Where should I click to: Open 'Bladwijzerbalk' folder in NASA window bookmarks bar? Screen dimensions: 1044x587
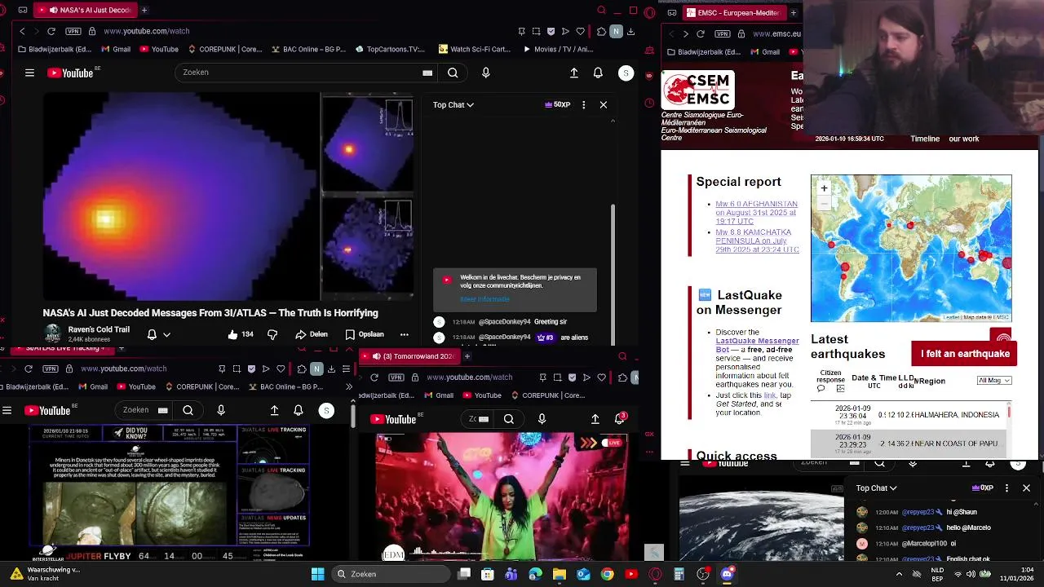[x=53, y=49]
